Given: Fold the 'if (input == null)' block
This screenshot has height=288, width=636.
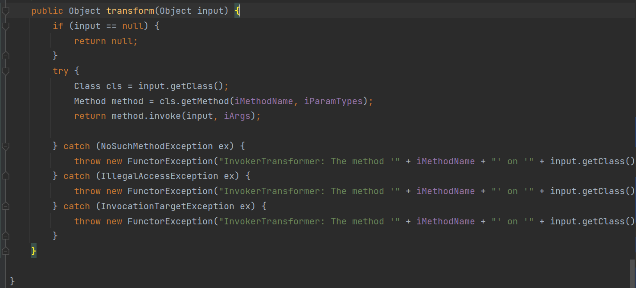Looking at the screenshot, I should click(5, 26).
